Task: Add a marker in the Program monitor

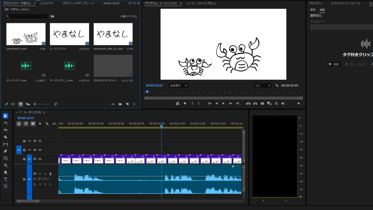Action: tap(185, 104)
